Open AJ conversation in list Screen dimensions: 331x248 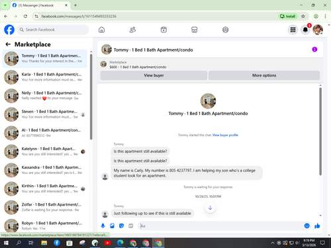click(x=44, y=133)
